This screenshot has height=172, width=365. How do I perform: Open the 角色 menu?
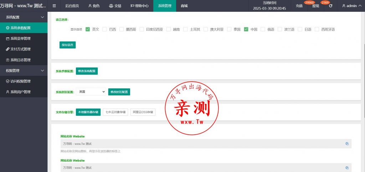click(94, 6)
